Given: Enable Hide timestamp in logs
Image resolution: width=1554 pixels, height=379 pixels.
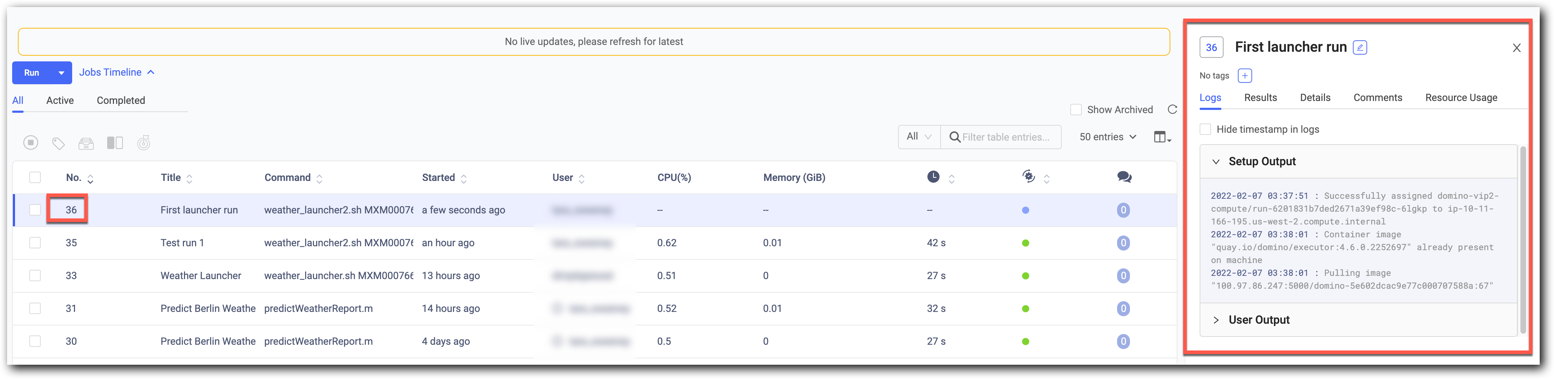Looking at the screenshot, I should pos(1205,130).
